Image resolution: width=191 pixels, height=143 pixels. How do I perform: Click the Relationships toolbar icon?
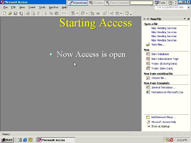112,13
